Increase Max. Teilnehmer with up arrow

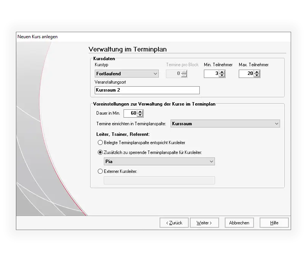click(x=257, y=72)
